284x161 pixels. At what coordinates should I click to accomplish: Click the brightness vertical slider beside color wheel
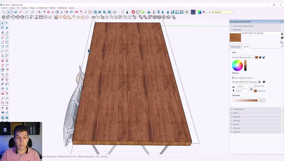(245, 66)
